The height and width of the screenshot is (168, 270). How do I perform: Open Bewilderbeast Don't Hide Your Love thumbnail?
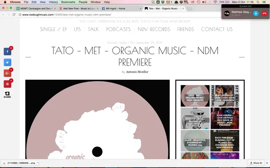[x=225, y=96]
